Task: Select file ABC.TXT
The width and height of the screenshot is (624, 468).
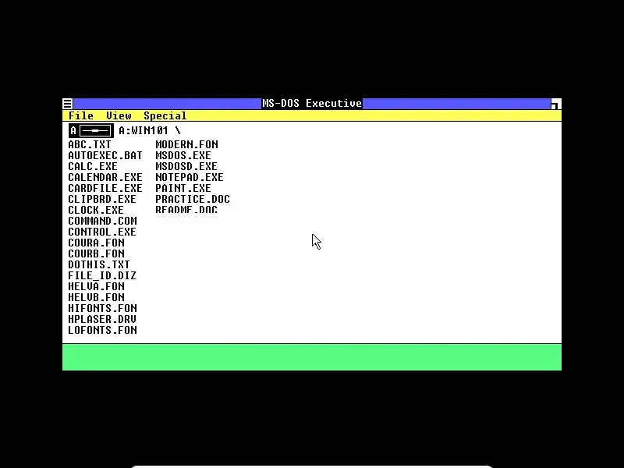Action: pyautogui.click(x=90, y=144)
